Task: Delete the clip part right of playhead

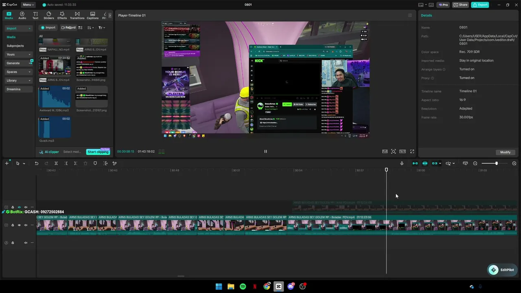Action: 75,163
